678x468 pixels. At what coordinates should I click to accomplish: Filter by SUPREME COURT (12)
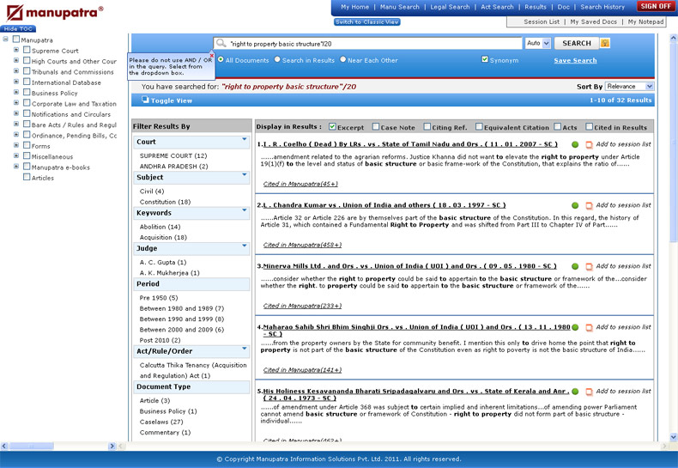point(173,155)
